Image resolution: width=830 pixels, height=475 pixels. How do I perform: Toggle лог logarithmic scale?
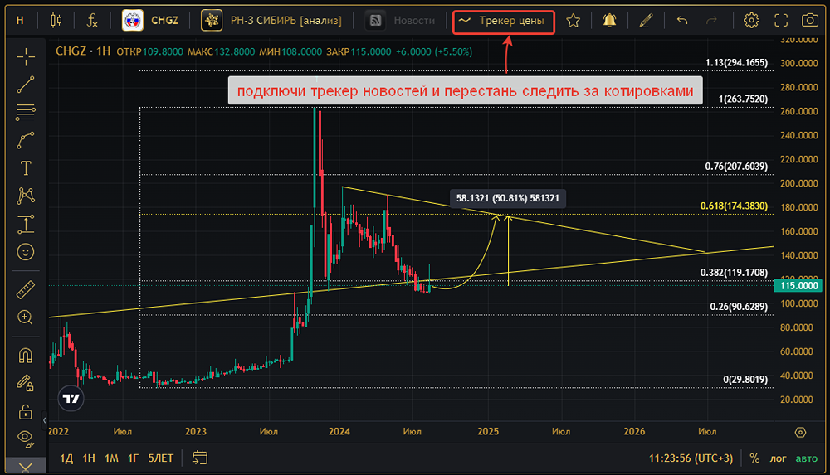[779, 458]
